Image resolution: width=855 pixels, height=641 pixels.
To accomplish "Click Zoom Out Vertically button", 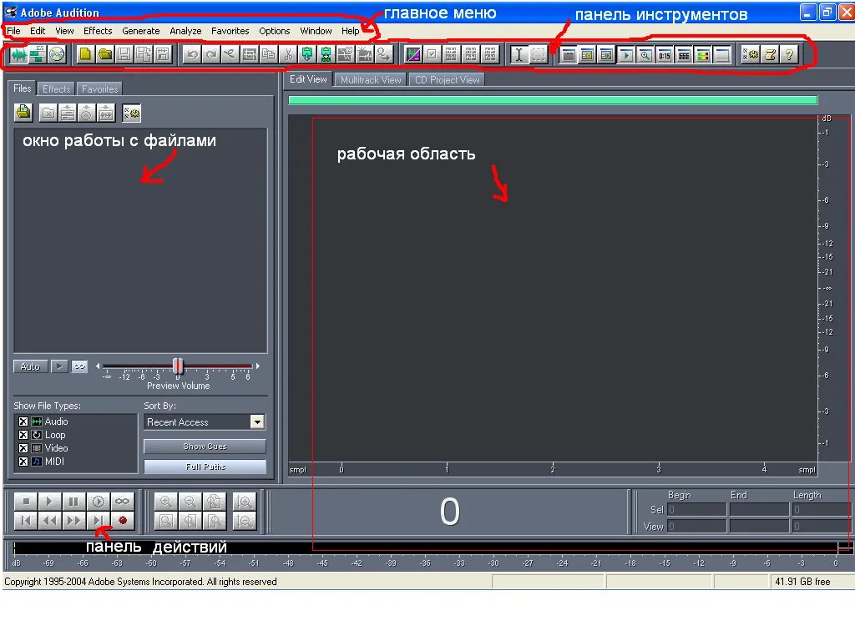I will (x=244, y=521).
